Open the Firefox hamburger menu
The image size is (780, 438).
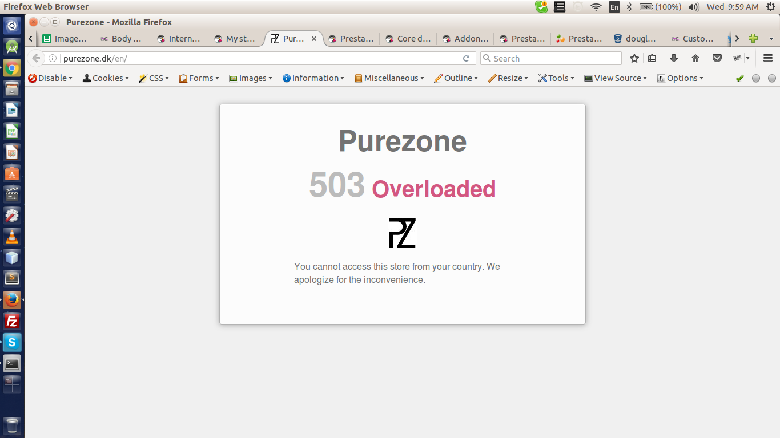tap(768, 58)
